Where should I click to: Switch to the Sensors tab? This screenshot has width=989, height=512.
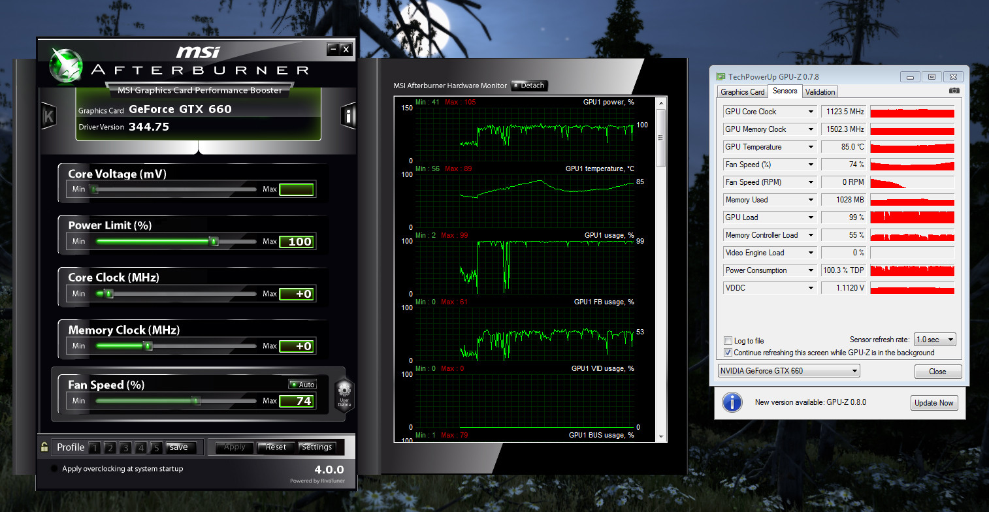click(785, 91)
